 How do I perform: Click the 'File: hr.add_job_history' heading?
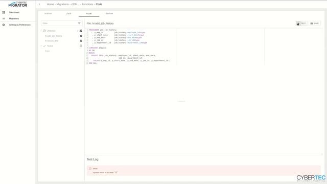point(100,24)
